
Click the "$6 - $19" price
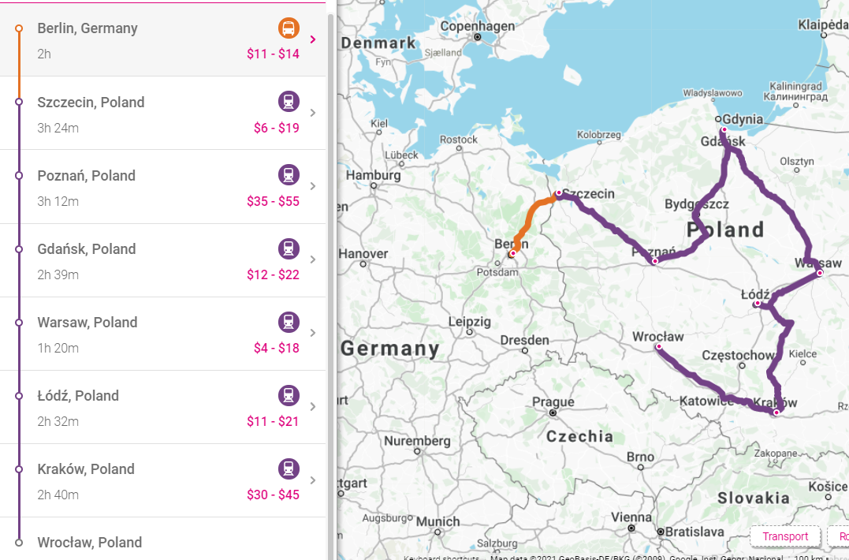point(277,128)
